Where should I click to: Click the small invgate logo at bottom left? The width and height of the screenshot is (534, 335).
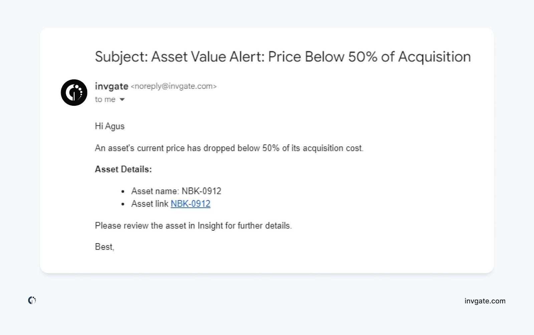click(x=32, y=300)
